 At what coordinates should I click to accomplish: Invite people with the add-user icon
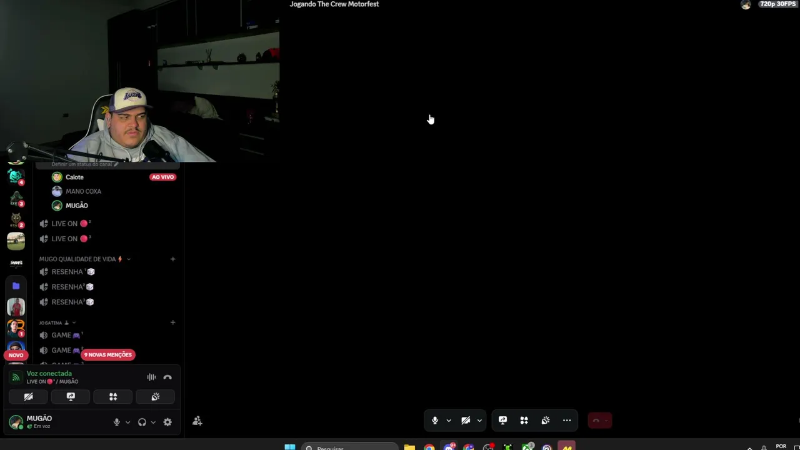coord(197,421)
